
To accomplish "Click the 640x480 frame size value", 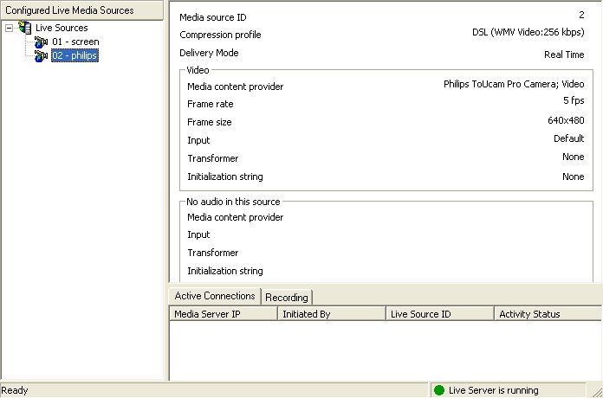I will pyautogui.click(x=566, y=120).
